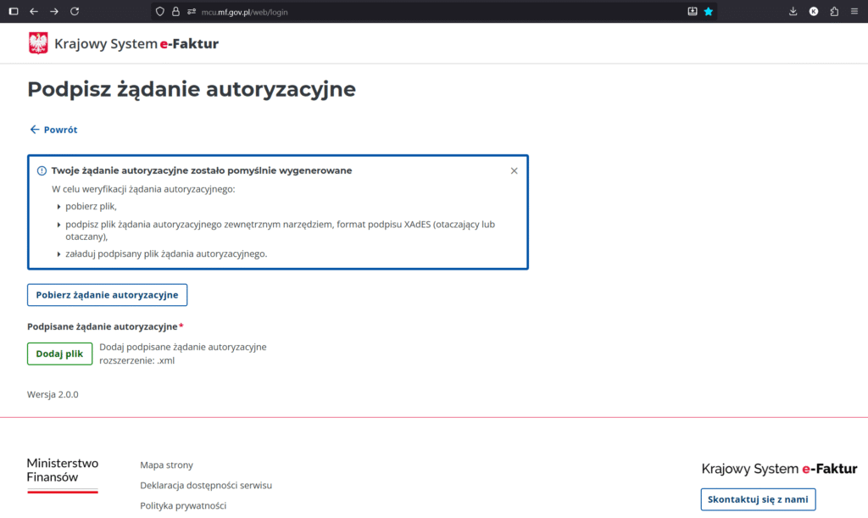
Task: Open the browser downloads panel
Action: pyautogui.click(x=793, y=12)
